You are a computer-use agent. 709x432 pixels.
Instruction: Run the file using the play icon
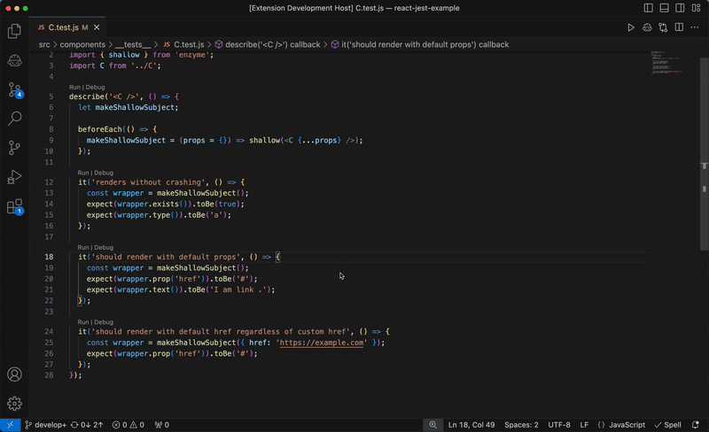631,27
